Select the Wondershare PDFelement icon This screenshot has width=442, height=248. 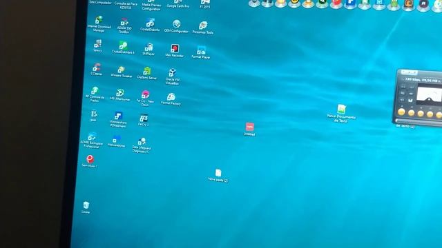click(118, 116)
